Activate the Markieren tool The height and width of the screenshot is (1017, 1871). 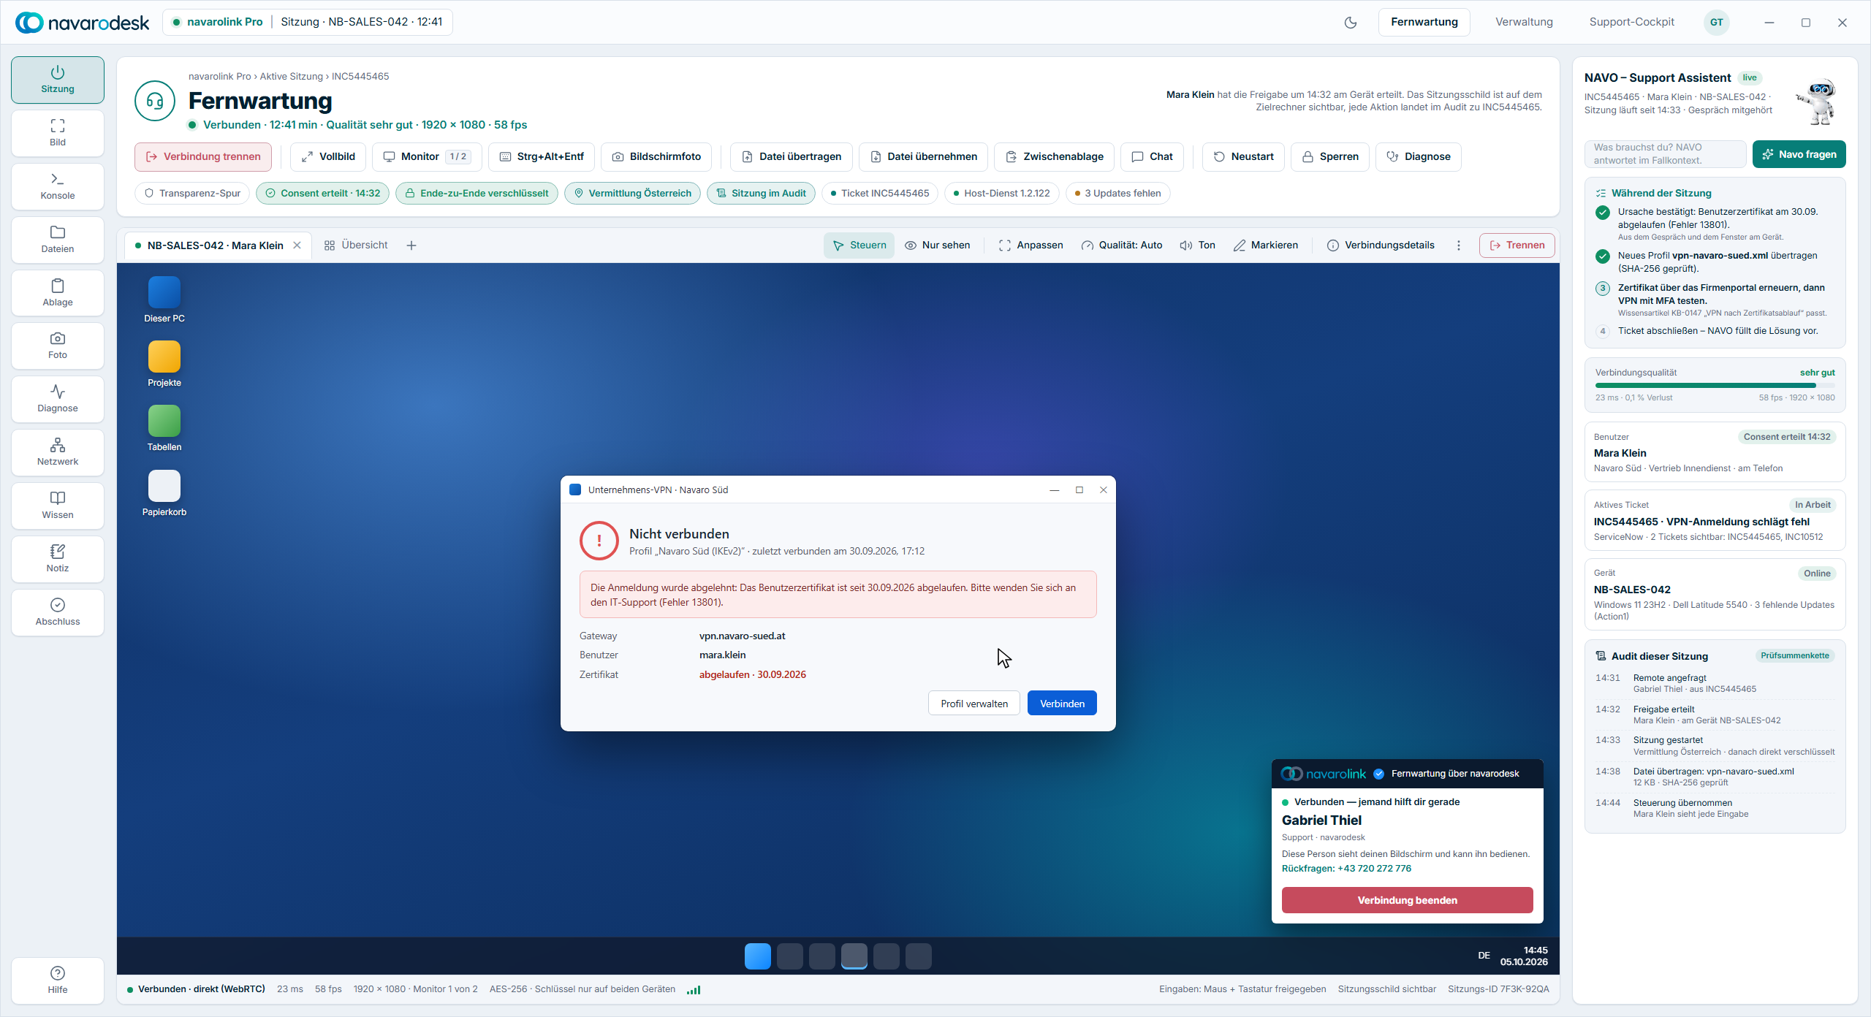1266,245
